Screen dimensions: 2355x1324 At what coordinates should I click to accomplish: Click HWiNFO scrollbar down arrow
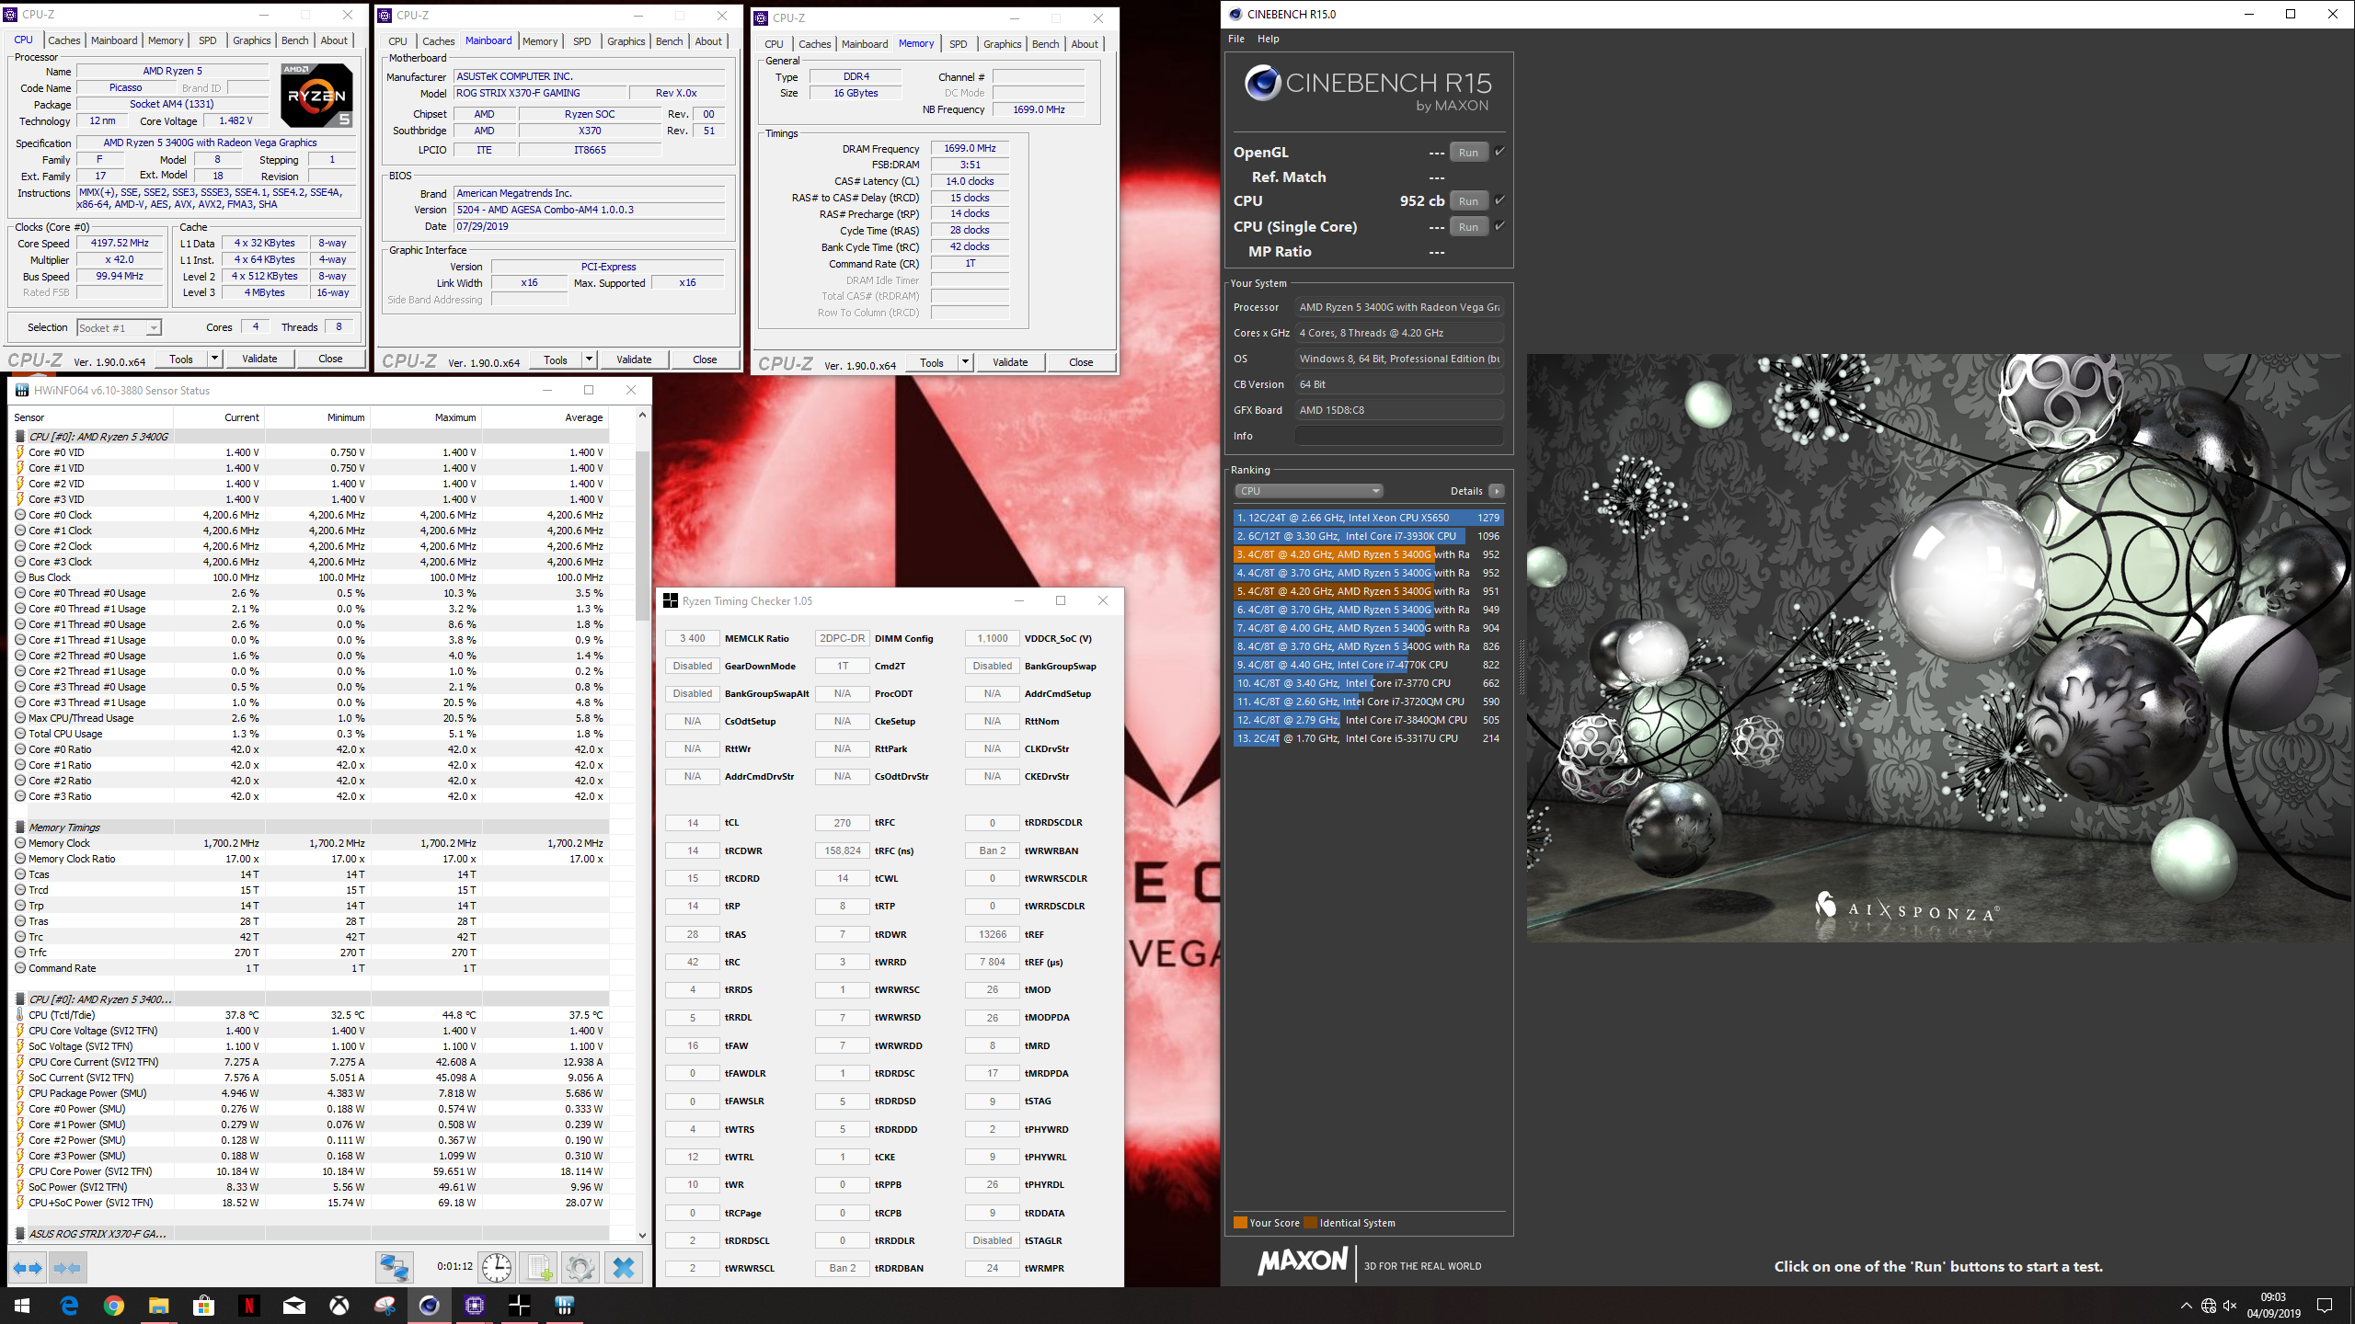(x=642, y=1236)
